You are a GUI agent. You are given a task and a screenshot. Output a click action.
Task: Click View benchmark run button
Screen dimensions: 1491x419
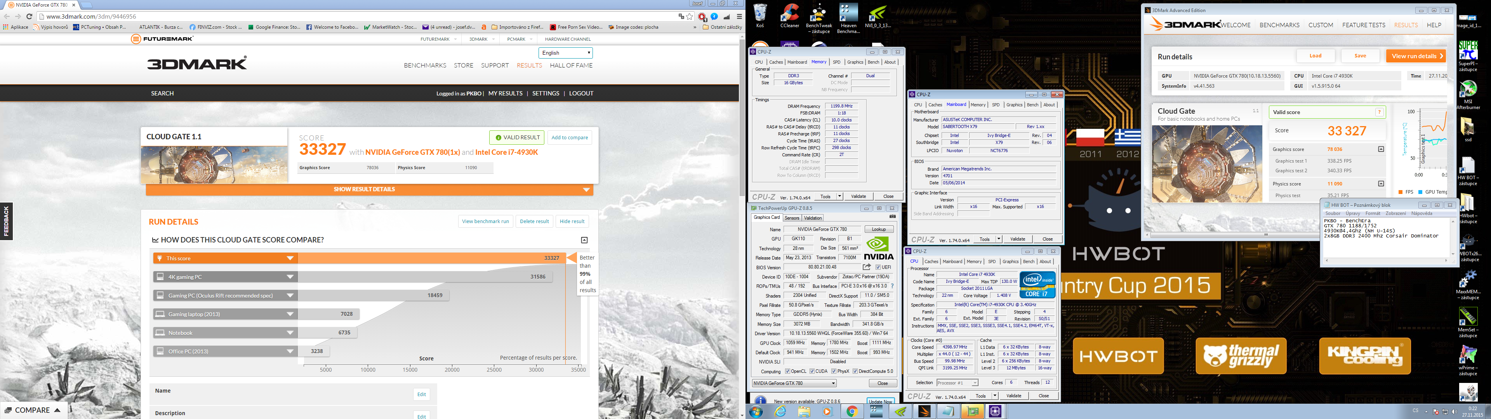click(x=486, y=221)
